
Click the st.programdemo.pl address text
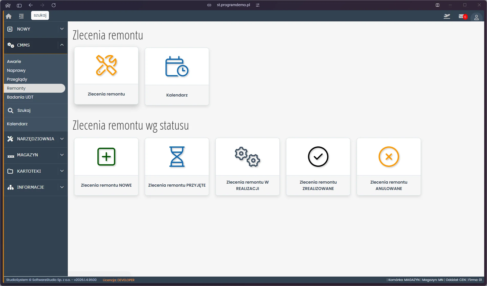[233, 5]
